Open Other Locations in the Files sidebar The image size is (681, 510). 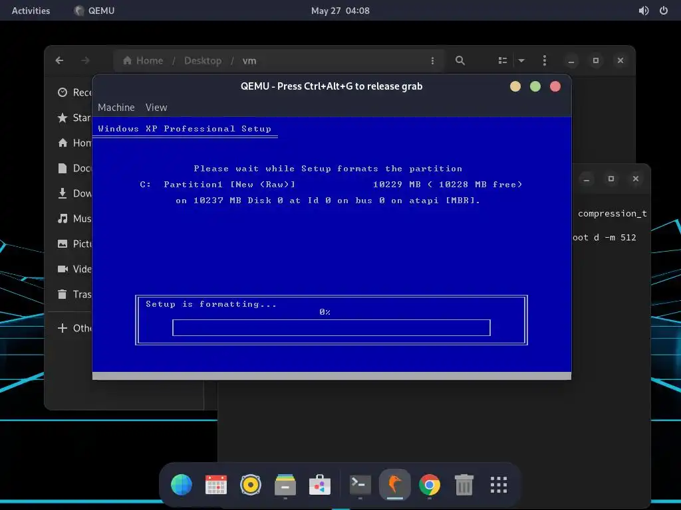click(x=74, y=328)
